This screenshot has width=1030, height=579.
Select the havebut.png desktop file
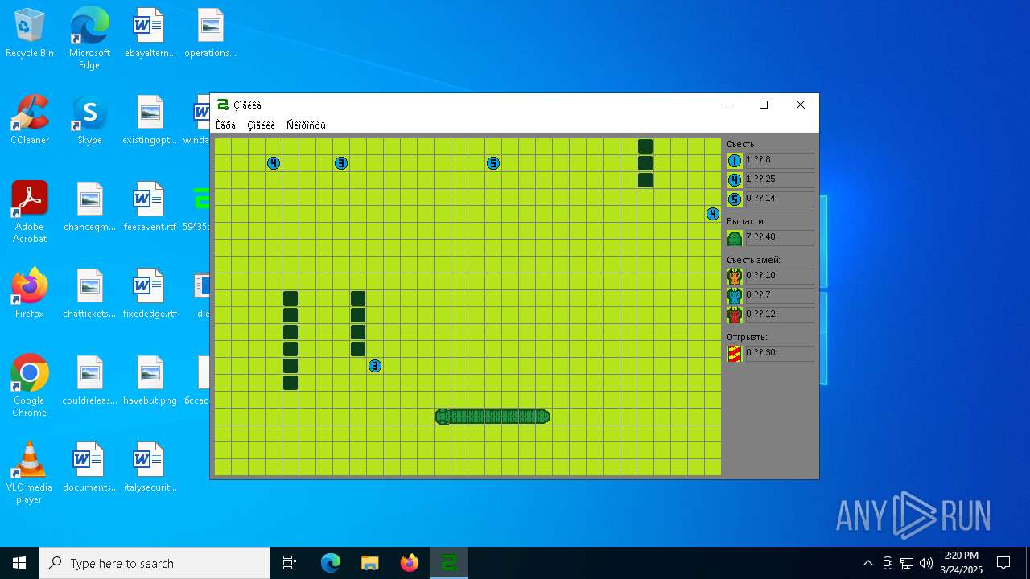point(150,380)
